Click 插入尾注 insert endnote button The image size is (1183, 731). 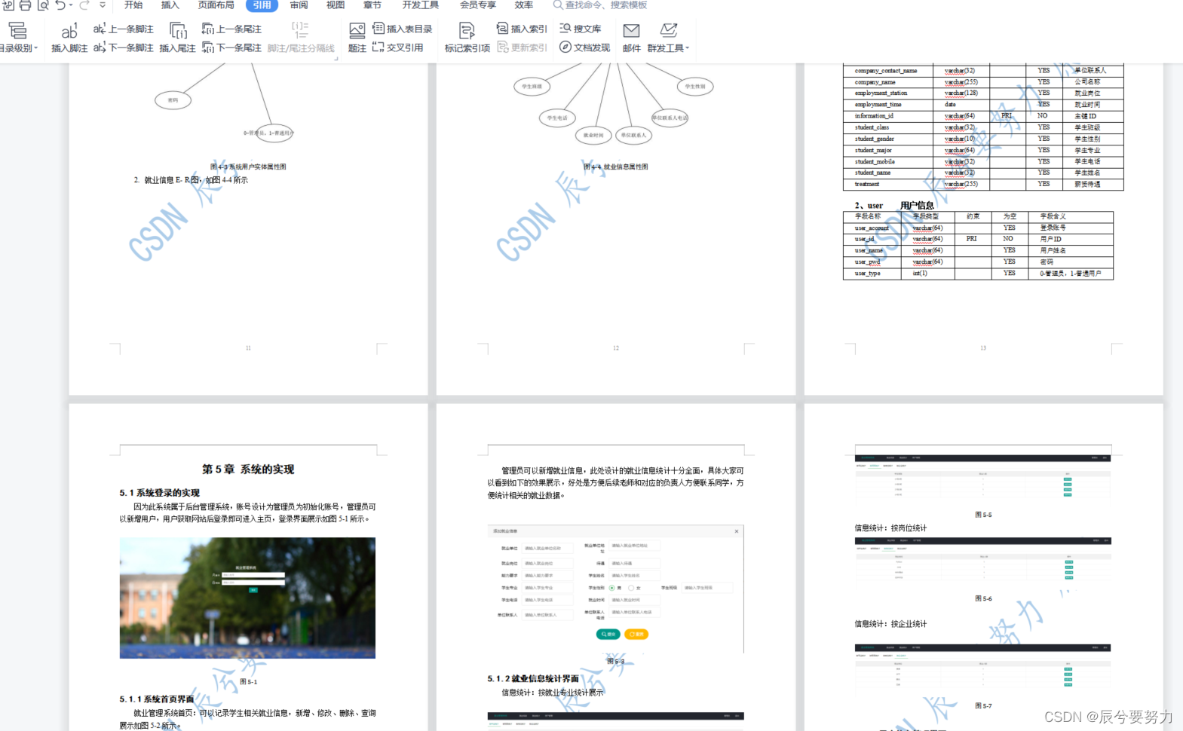tap(177, 37)
